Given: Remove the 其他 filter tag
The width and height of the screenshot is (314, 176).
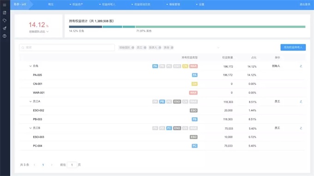Looking at the screenshot, I should coord(172,48).
